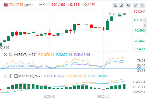Image resolution: width=147 pixels, height=100 pixels.
Task: Select the 2026-06 date axis marker
Action: click(103, 96)
